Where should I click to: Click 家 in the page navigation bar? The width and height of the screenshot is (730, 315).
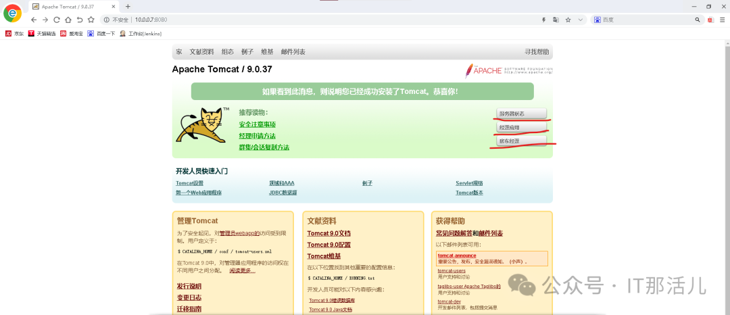click(178, 52)
